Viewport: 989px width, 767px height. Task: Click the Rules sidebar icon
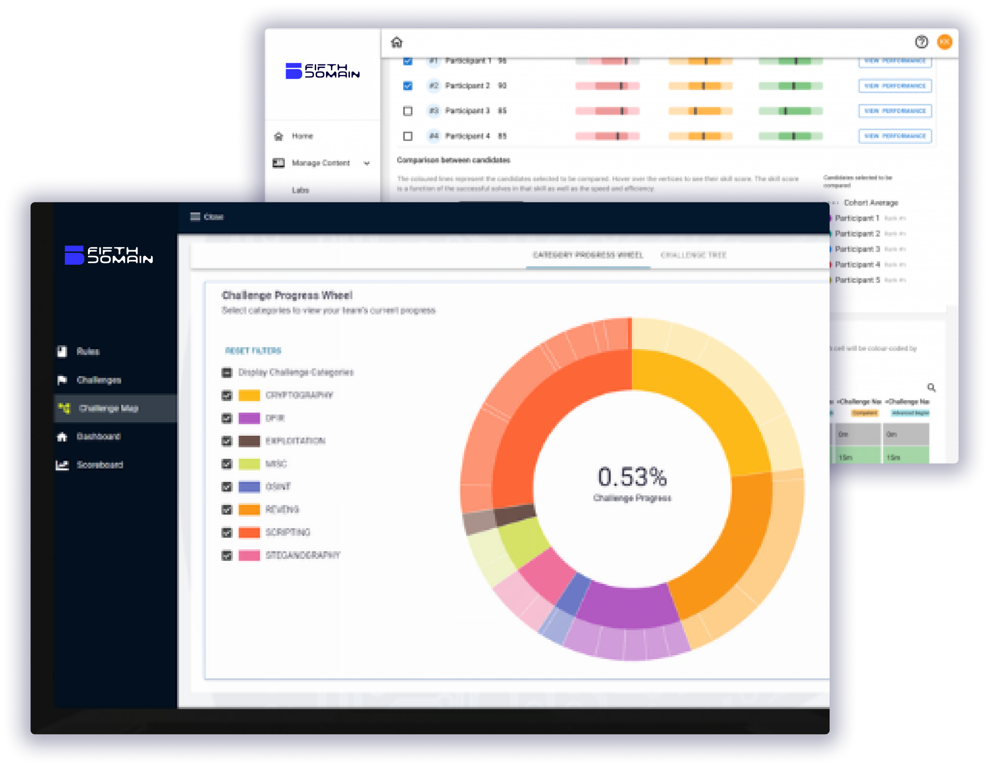[62, 351]
